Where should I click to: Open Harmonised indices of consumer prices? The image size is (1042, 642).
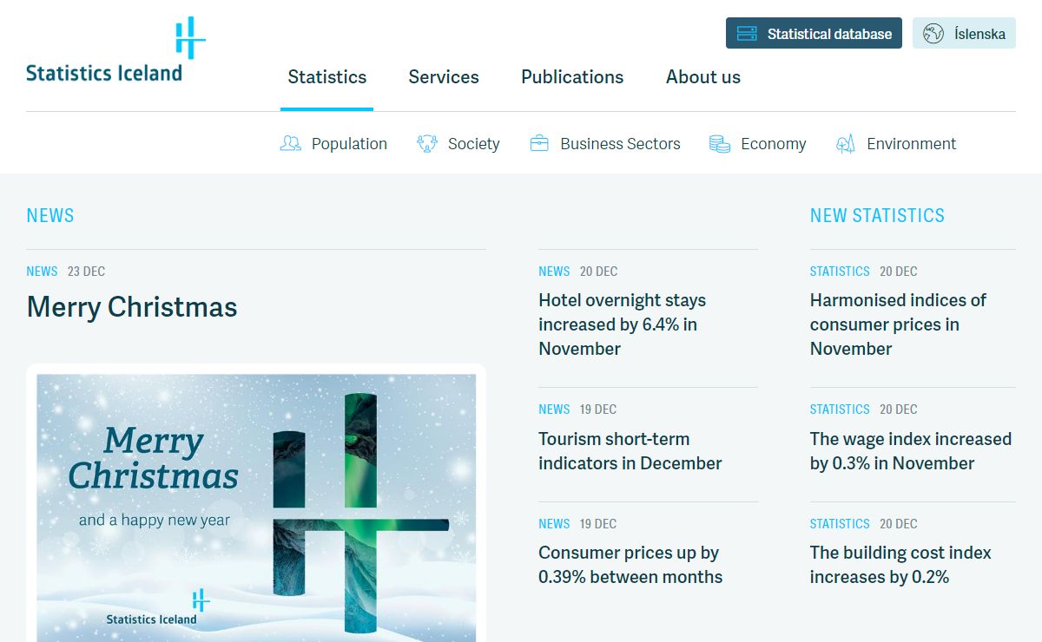pyautogui.click(x=898, y=324)
